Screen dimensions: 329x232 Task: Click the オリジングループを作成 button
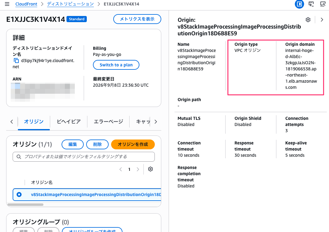pyautogui.click(x=92, y=230)
